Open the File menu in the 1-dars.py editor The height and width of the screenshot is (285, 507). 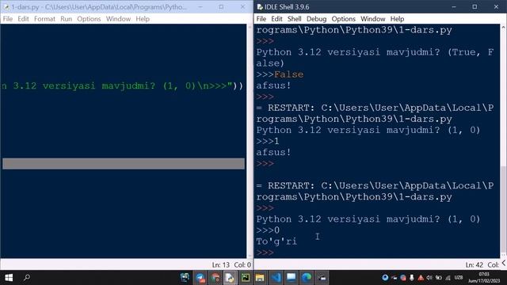8,19
